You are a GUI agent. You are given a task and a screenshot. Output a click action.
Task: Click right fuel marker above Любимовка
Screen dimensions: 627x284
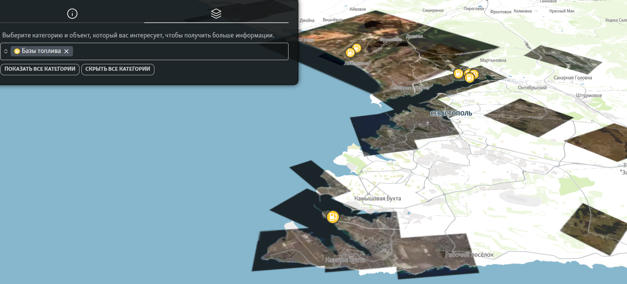(x=357, y=48)
